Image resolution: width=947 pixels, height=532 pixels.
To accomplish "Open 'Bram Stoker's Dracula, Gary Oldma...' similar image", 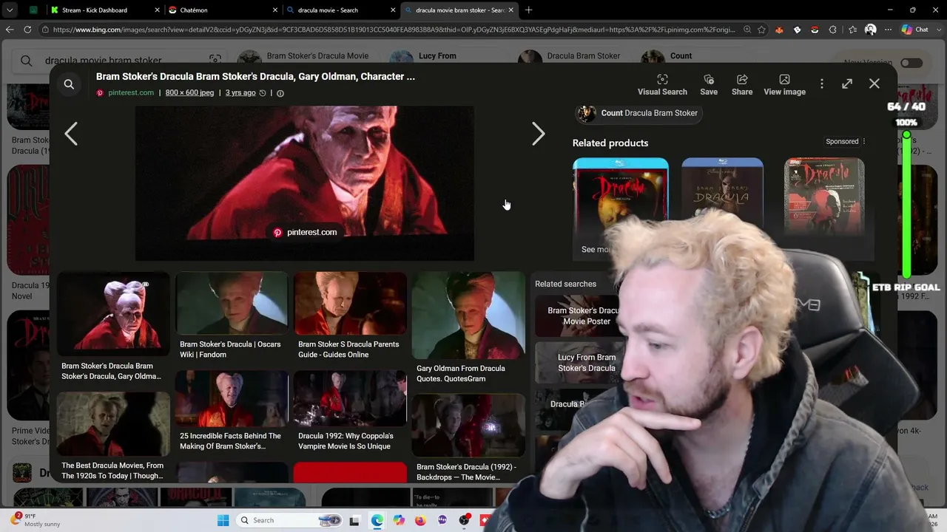I will (x=113, y=327).
